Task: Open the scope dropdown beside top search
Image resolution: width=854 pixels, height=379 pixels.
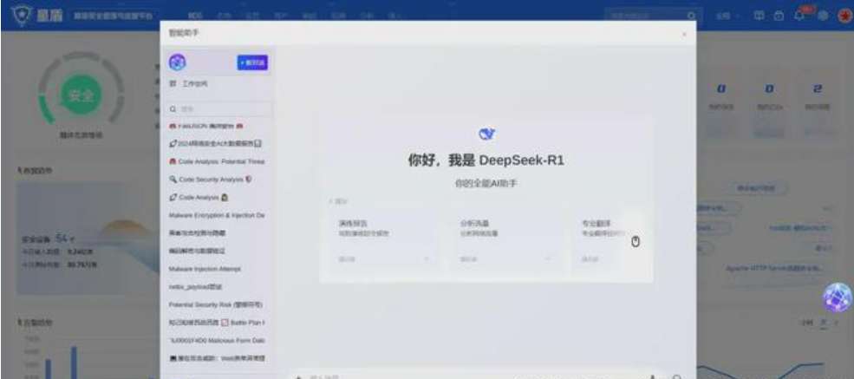Action: [727, 16]
